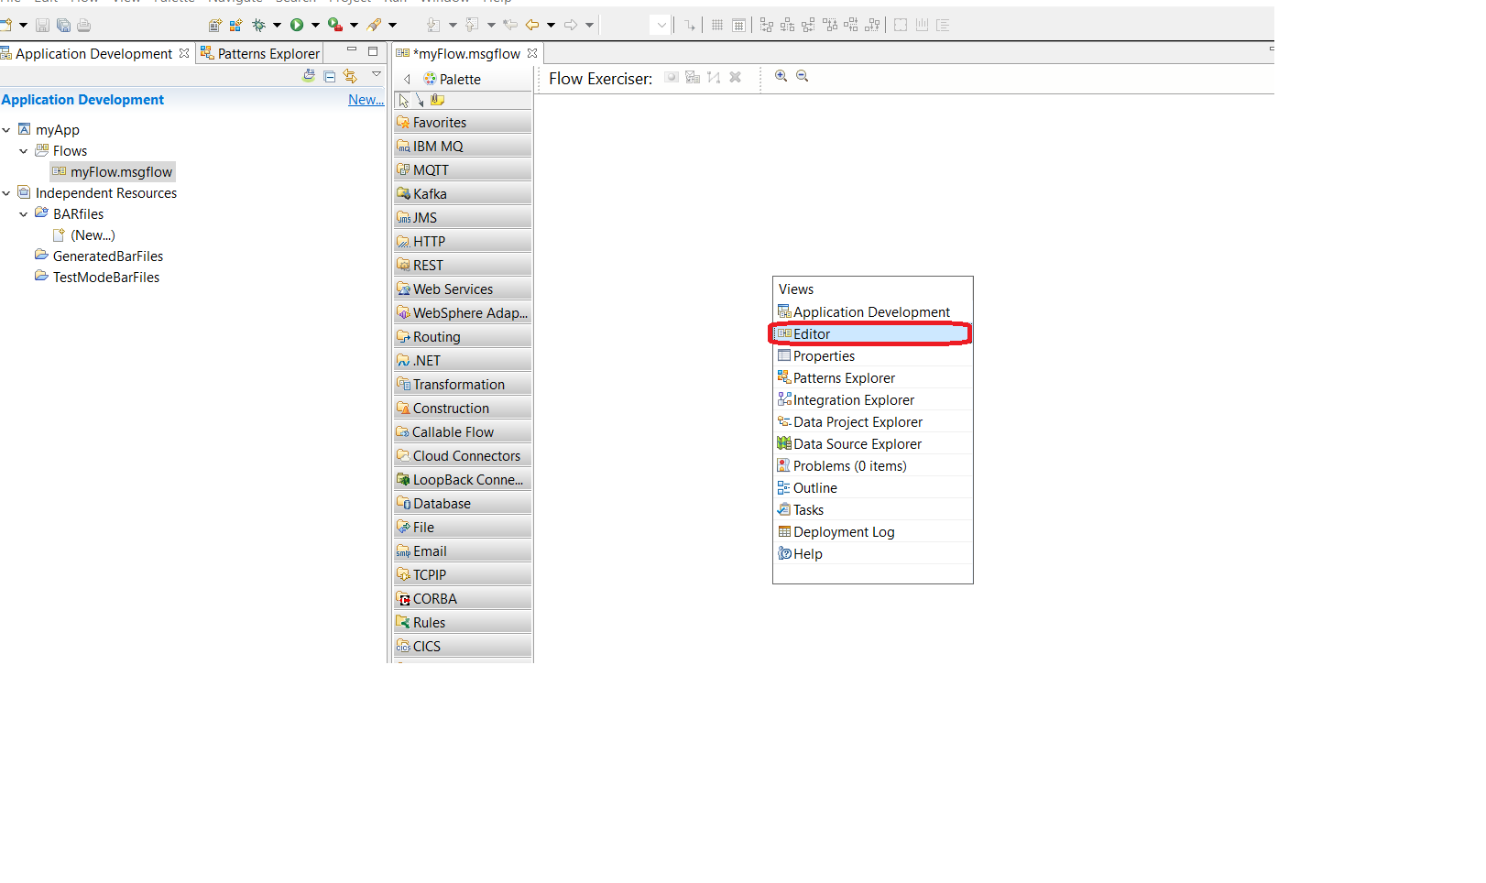
Task: Expand the Kafka palette drawer
Action: (x=463, y=194)
